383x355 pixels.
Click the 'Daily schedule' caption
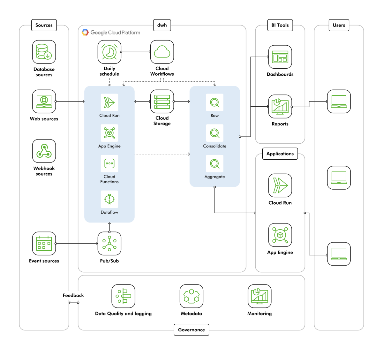tap(109, 71)
